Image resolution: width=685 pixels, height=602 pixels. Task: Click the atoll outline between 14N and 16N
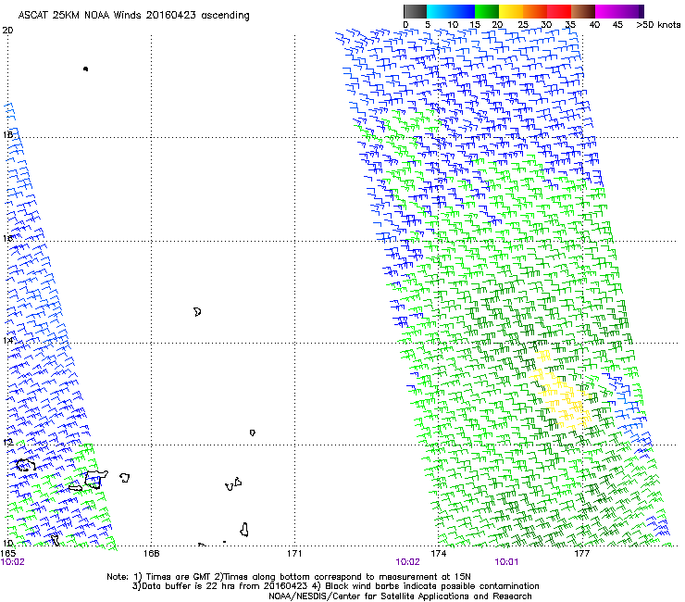pyautogui.click(x=197, y=312)
